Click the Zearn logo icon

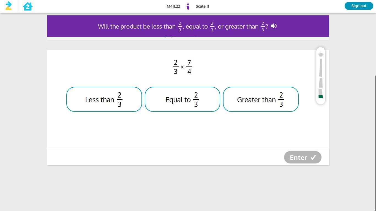point(9,6)
